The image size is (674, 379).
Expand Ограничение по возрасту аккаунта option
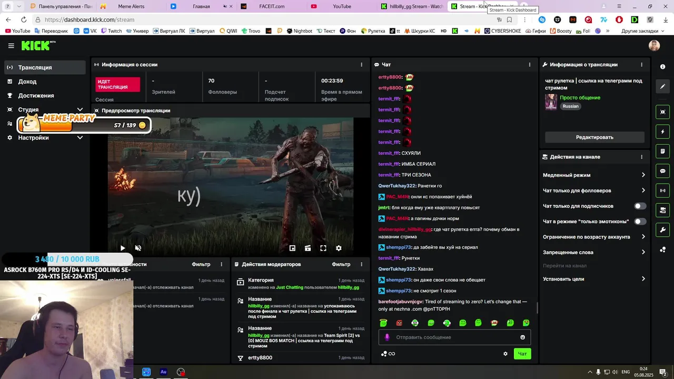pyautogui.click(x=594, y=237)
